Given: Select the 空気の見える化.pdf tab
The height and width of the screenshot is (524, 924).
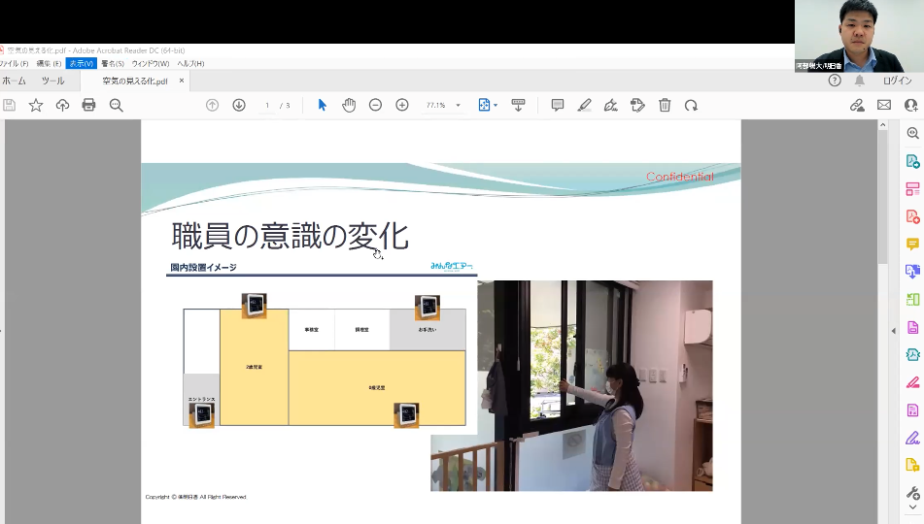Looking at the screenshot, I should pyautogui.click(x=135, y=82).
